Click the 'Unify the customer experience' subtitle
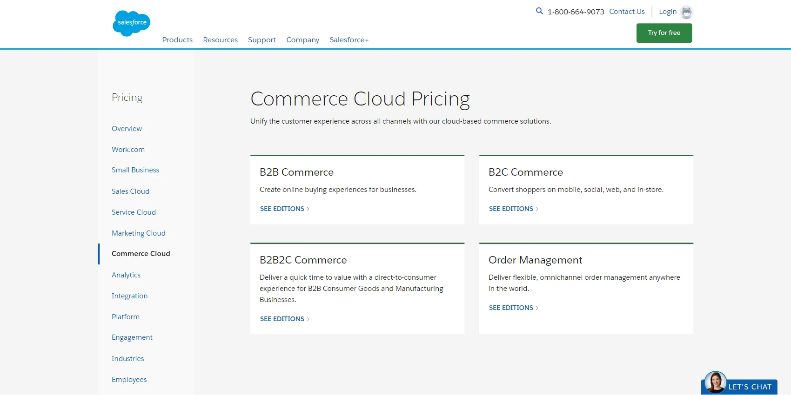This screenshot has width=791, height=395. tap(401, 121)
